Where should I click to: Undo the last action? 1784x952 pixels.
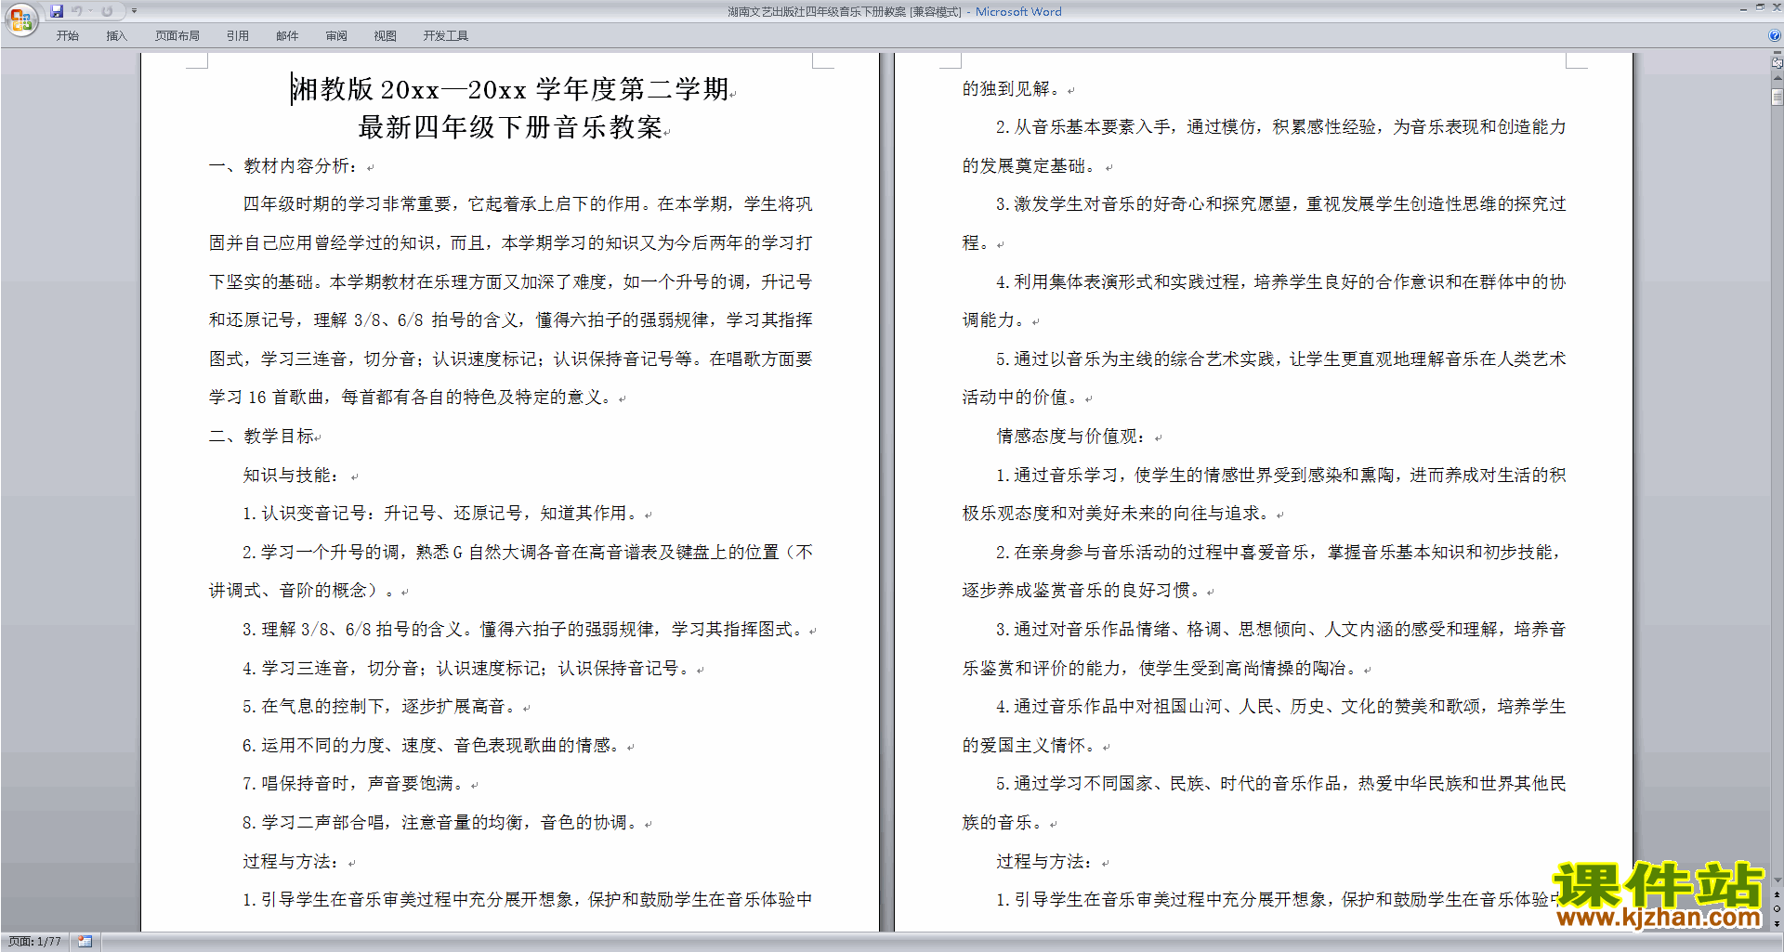[x=77, y=11]
